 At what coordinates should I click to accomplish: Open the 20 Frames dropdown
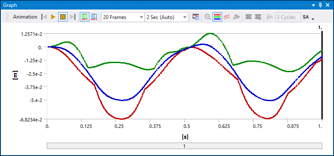pyautogui.click(x=123, y=17)
